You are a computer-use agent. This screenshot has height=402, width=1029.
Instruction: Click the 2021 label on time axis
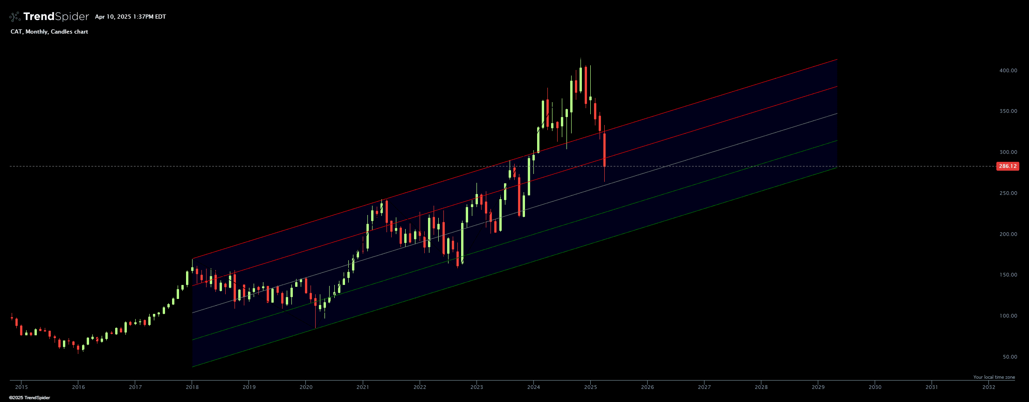pos(363,387)
